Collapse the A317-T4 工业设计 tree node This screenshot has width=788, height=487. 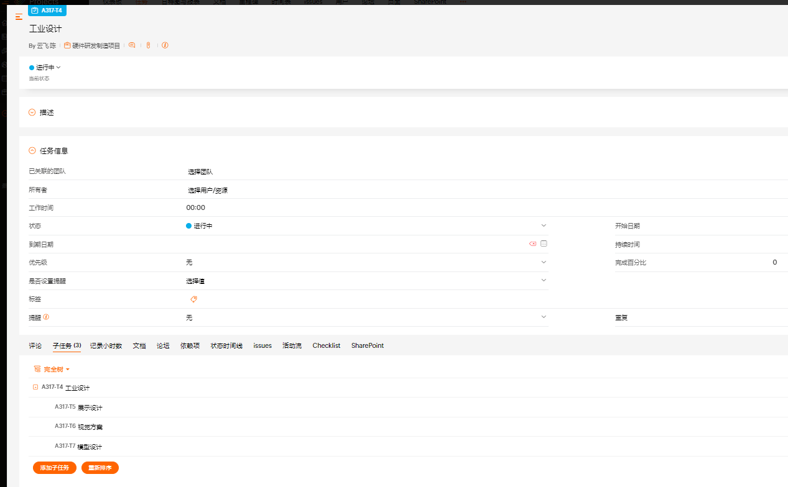35,387
